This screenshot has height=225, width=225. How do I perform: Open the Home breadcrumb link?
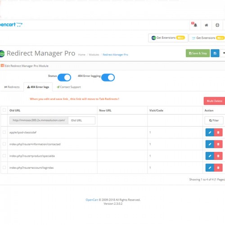click(81, 55)
